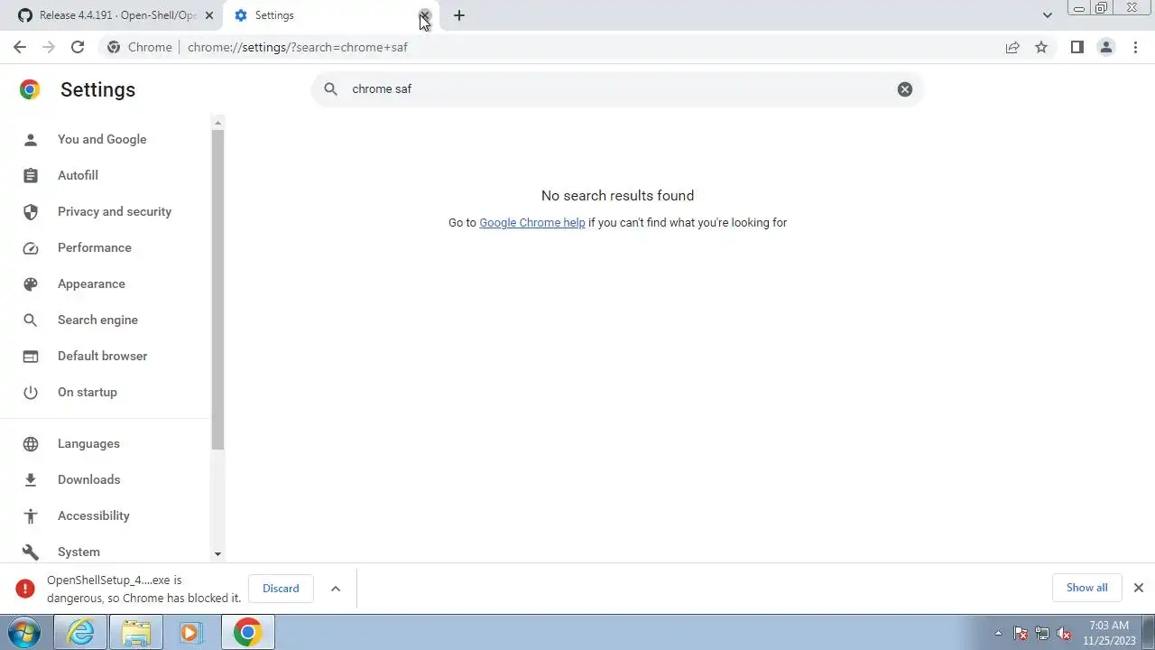
Task: Click the Downloads arrow icon
Action: 31,479
